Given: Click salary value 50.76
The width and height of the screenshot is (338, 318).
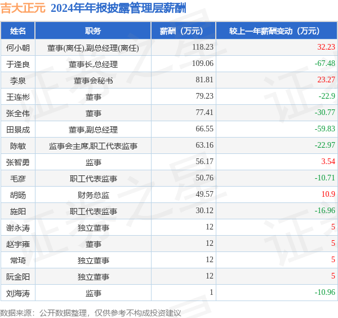Looking at the screenshot, I should (x=204, y=178).
